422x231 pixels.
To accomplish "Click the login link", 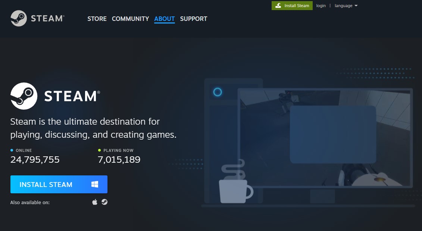I will coord(321,6).
